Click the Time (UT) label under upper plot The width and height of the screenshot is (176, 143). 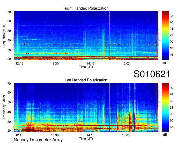tap(86, 67)
